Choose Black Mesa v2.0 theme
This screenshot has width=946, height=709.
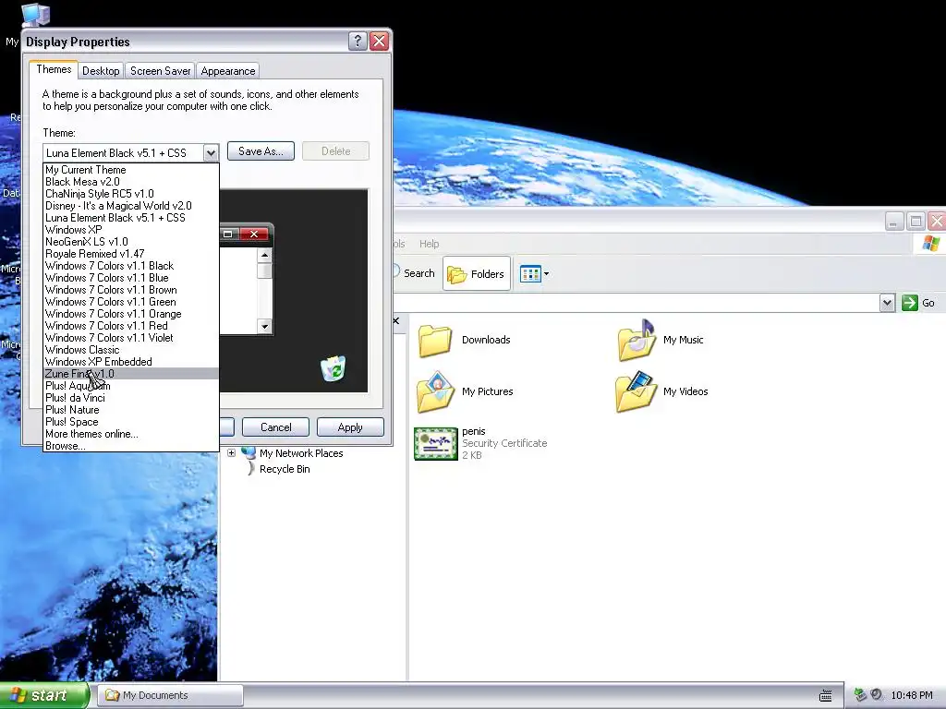pyautogui.click(x=131, y=182)
